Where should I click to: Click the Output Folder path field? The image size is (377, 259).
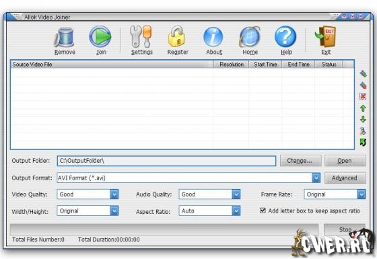(166, 161)
